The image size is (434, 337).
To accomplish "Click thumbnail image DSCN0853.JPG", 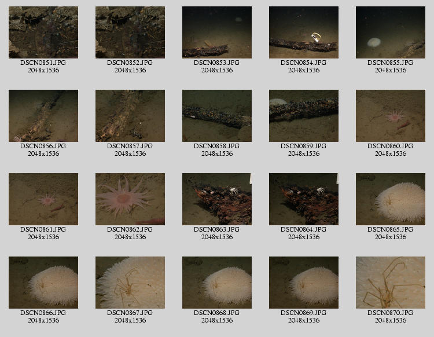I will (x=217, y=32).
